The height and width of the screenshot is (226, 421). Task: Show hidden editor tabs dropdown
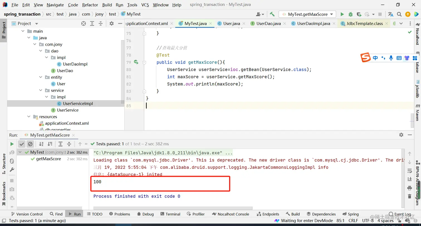[x=401, y=24]
